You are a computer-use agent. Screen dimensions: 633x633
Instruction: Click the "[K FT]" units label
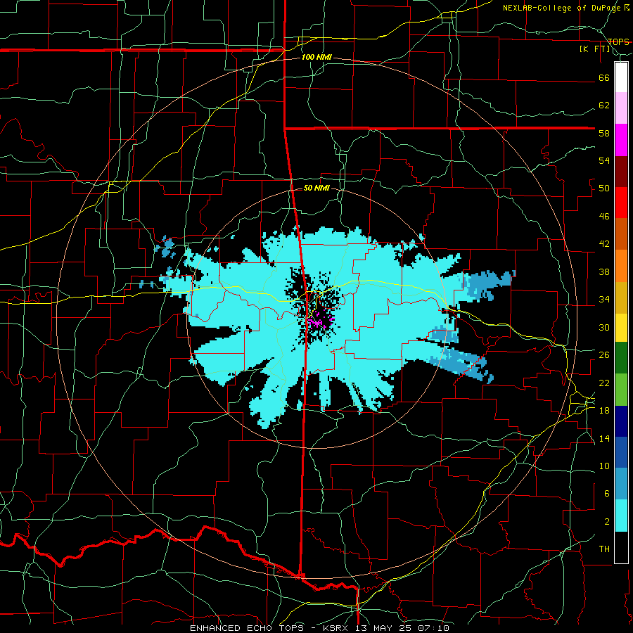[x=594, y=49]
